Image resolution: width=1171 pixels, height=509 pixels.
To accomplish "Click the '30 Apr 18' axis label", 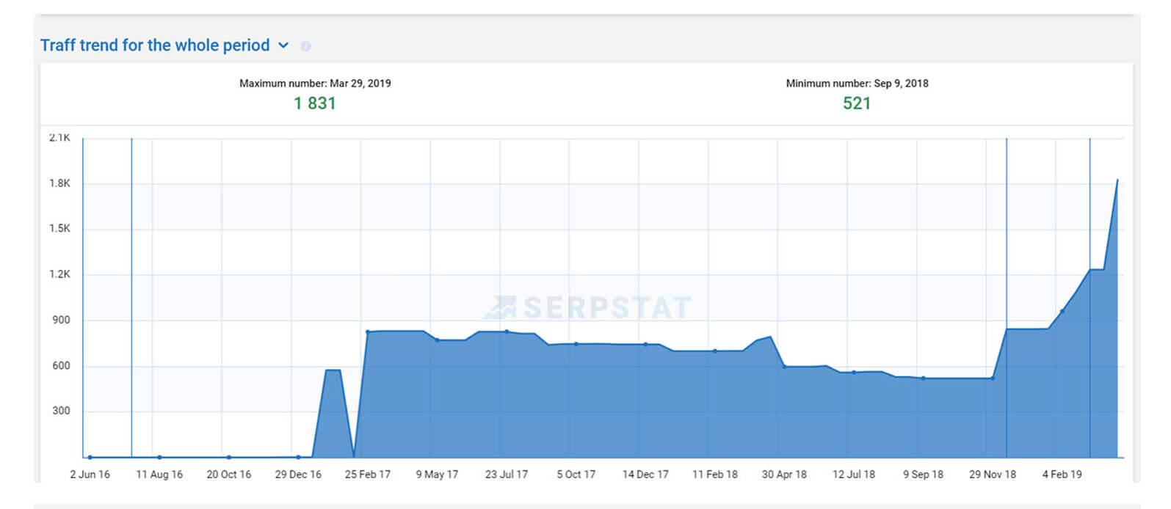I will click(x=784, y=475).
